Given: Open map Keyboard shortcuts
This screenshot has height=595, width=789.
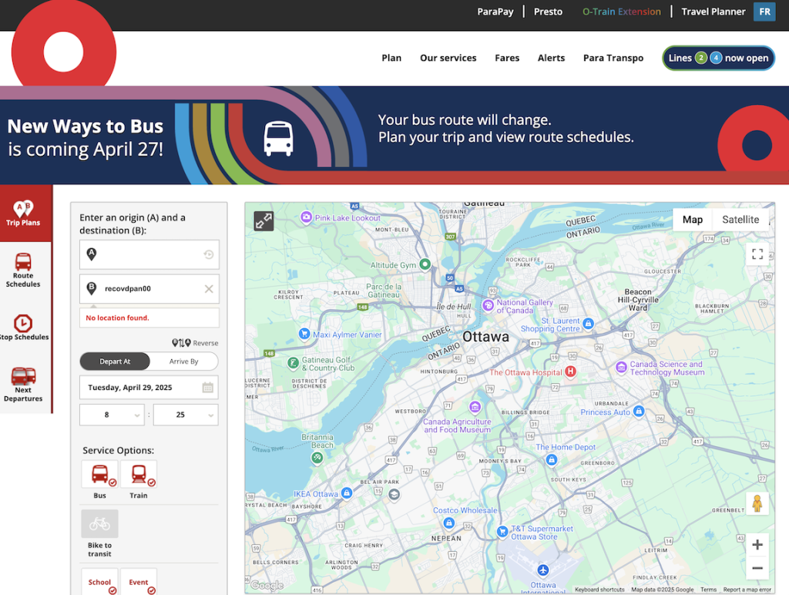Looking at the screenshot, I should [x=599, y=590].
